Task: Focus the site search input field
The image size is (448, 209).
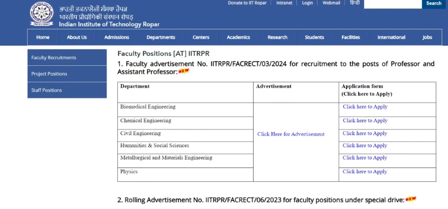Action: [393, 4]
